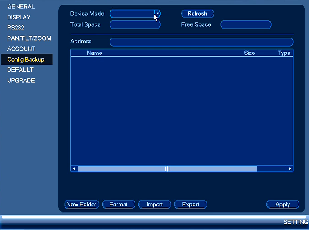
Task: Click the left scroll arrow of file list
Action: point(74,168)
